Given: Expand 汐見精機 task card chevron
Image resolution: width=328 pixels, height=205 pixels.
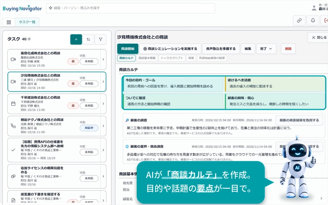Looking at the screenshot, I should pyautogui.click(x=103, y=81).
